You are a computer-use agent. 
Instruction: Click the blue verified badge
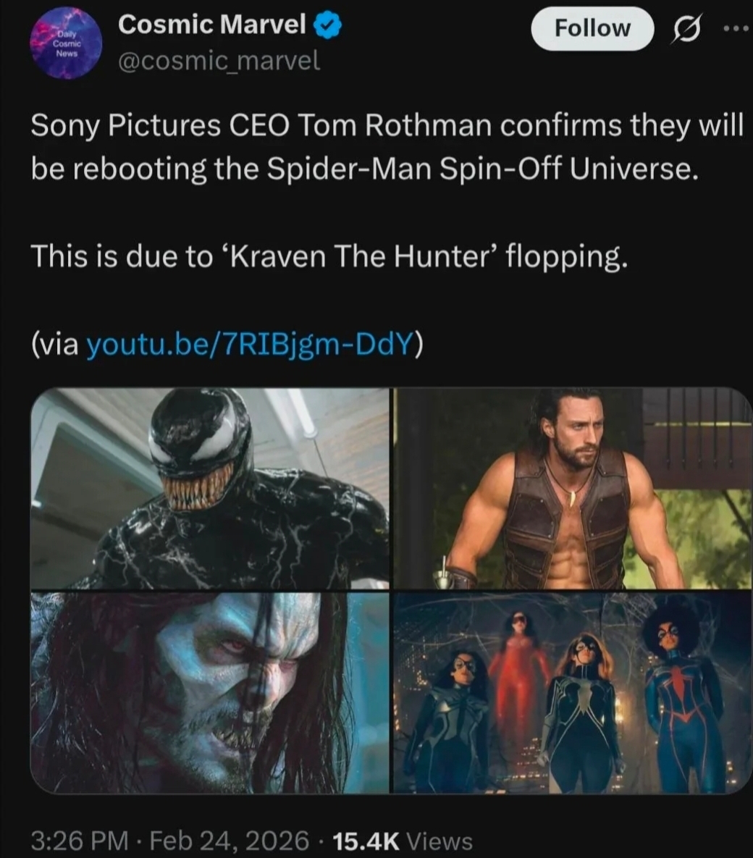coord(327,26)
